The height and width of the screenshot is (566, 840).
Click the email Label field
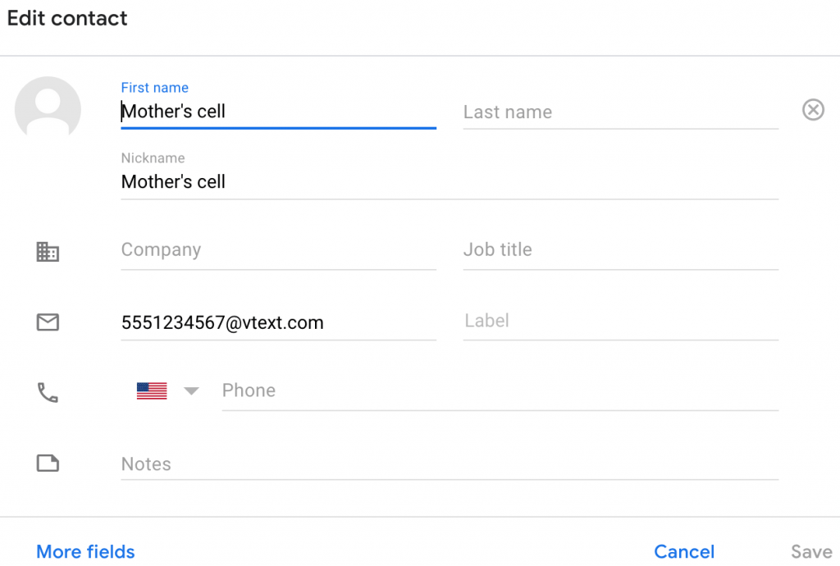tap(619, 321)
